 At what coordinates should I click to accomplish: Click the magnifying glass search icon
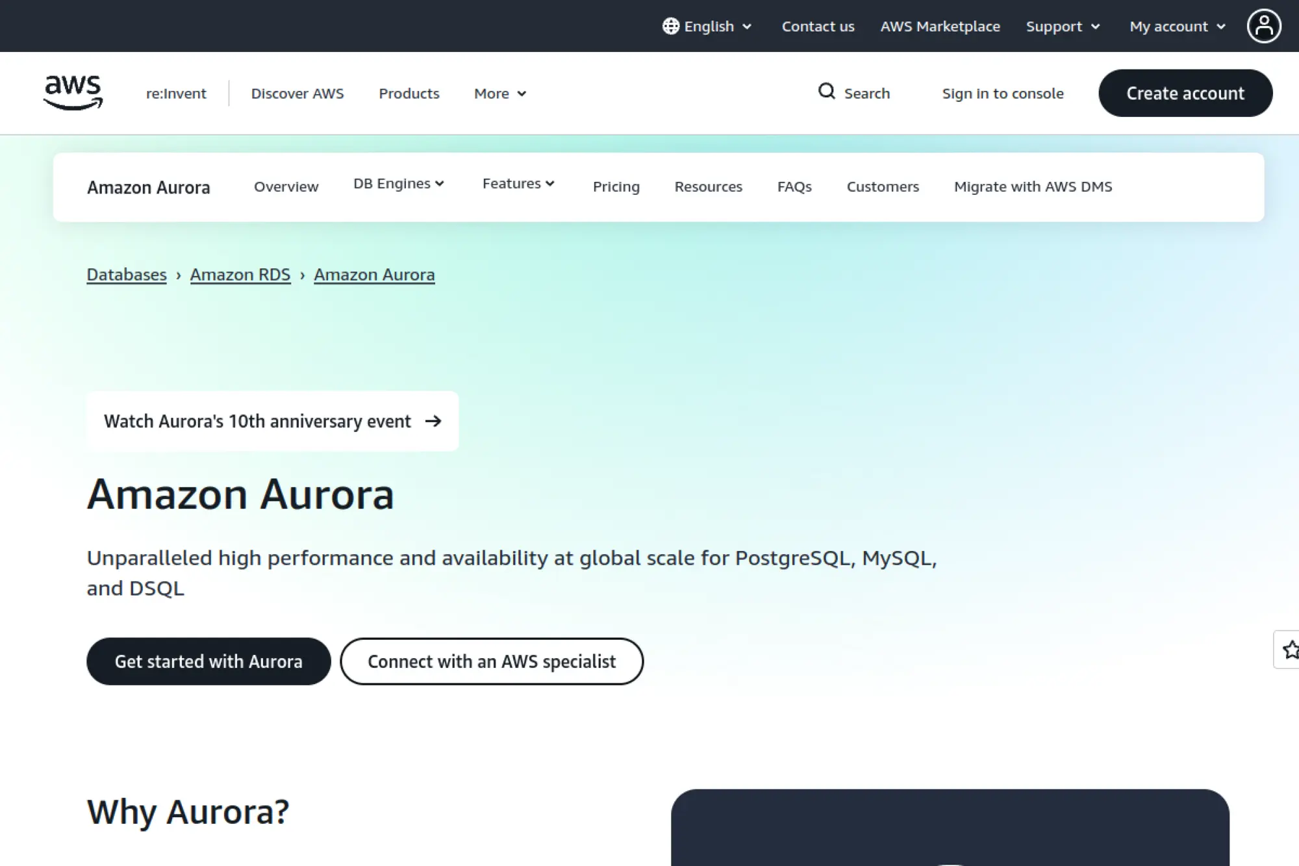pyautogui.click(x=826, y=92)
